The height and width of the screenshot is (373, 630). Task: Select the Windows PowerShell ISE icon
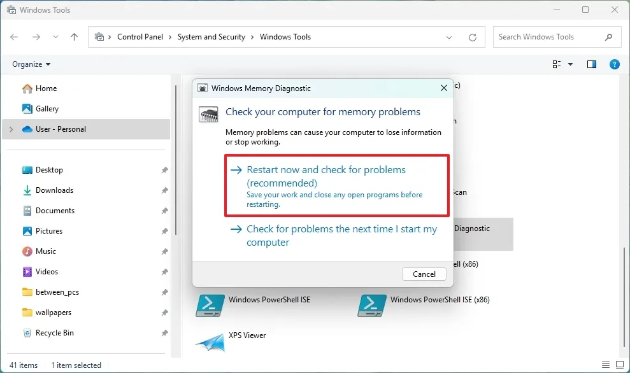(x=210, y=306)
